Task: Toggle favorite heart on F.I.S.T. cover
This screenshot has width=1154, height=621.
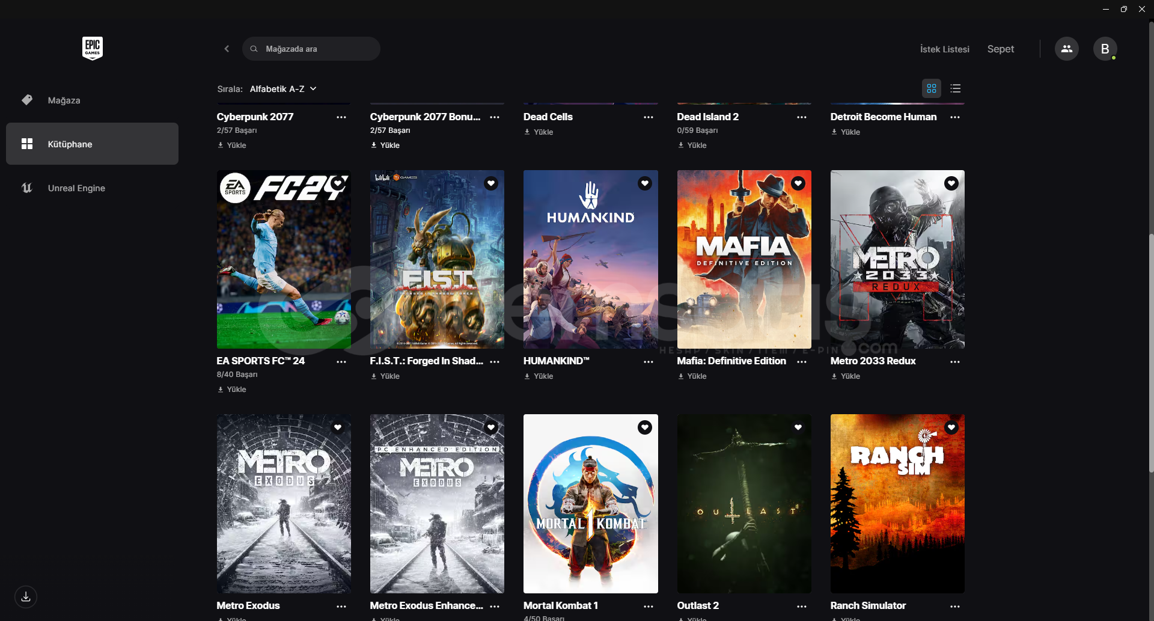Action: pyautogui.click(x=491, y=183)
